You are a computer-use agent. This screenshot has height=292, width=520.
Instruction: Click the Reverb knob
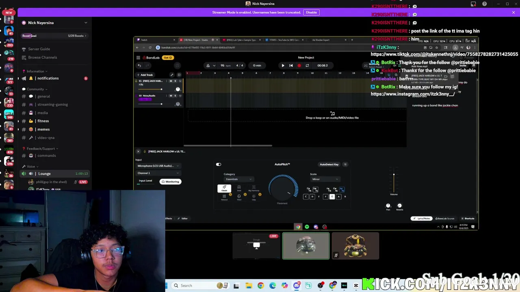point(399,206)
